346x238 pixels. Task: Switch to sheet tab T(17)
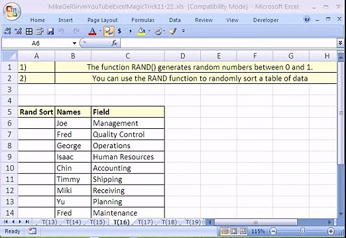145,222
